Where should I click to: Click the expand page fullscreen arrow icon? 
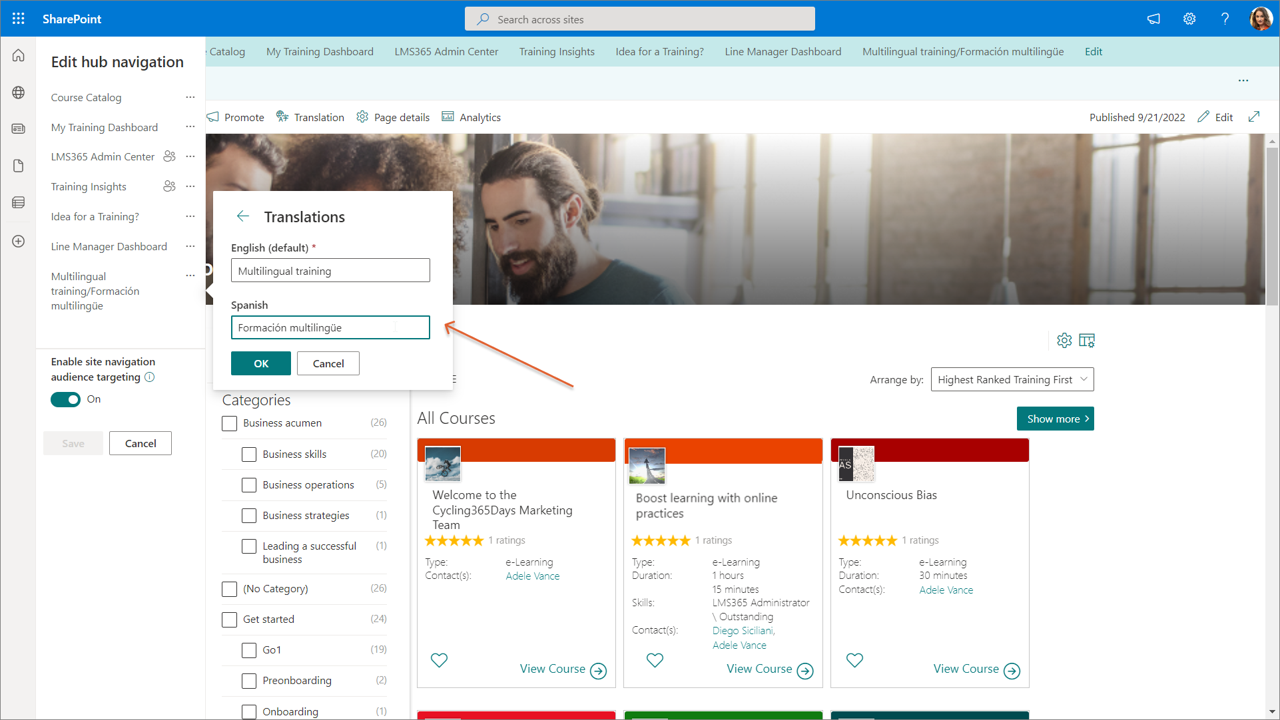tap(1254, 116)
